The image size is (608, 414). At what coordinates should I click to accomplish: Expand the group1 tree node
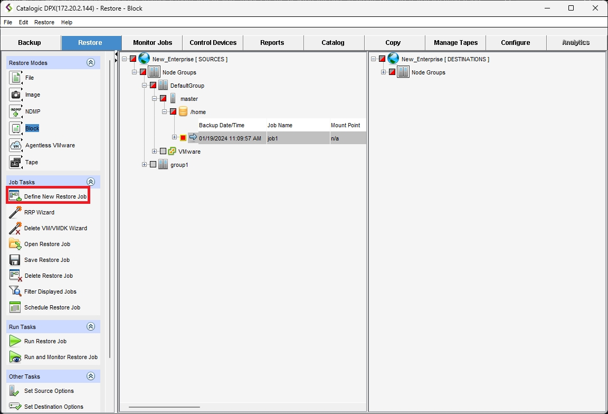pos(144,165)
